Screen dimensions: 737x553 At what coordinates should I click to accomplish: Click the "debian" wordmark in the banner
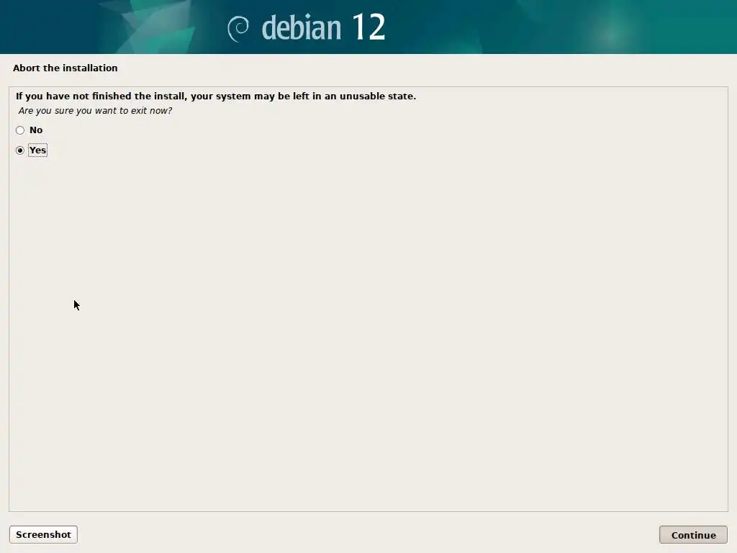coord(302,27)
